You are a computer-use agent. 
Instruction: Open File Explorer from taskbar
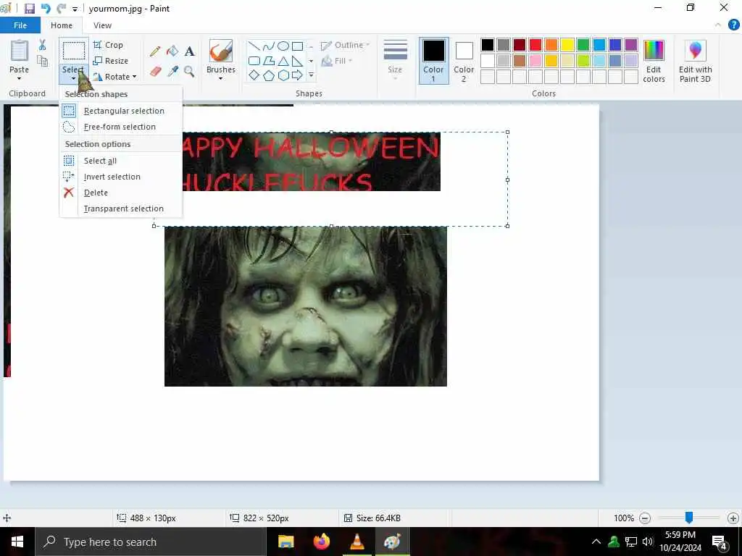point(285,542)
